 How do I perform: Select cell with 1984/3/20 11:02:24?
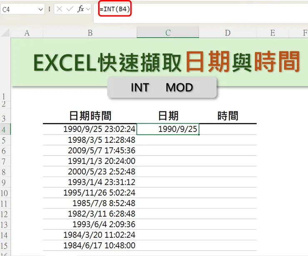click(90, 235)
